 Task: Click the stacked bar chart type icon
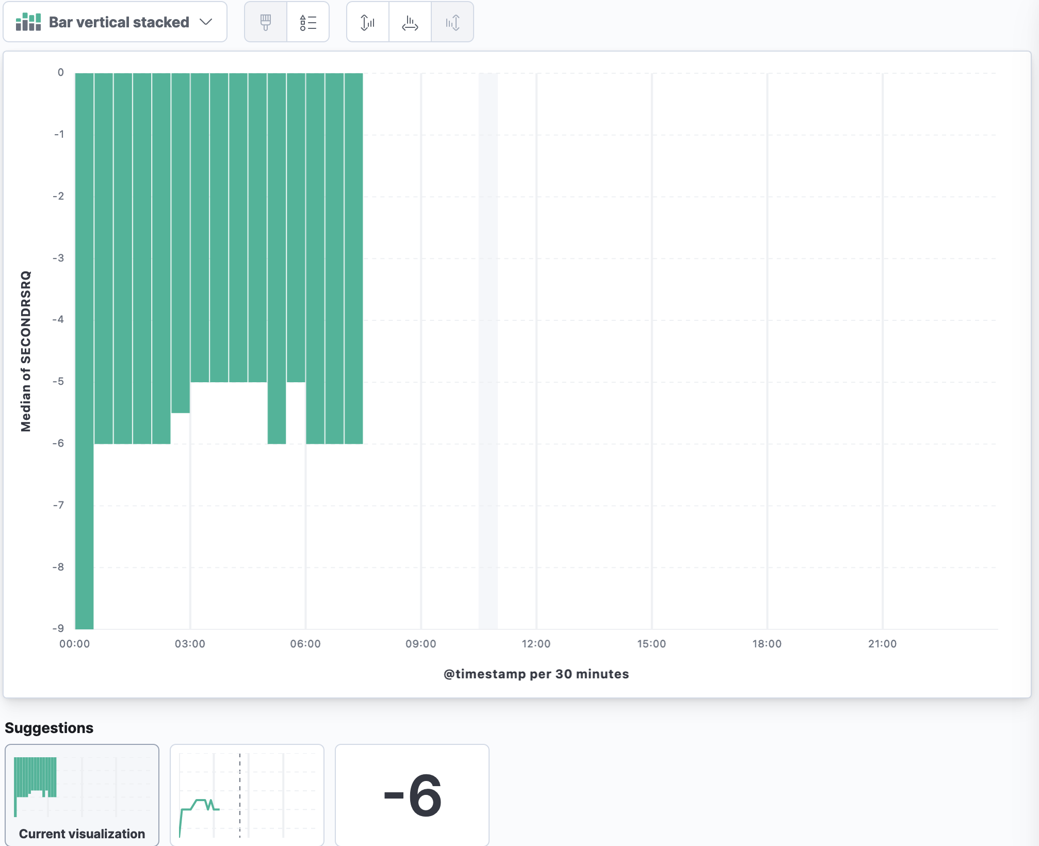[x=28, y=22]
